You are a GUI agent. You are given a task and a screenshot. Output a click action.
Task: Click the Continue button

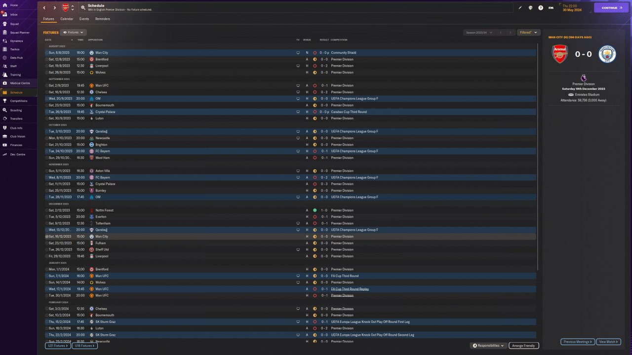tap(611, 8)
